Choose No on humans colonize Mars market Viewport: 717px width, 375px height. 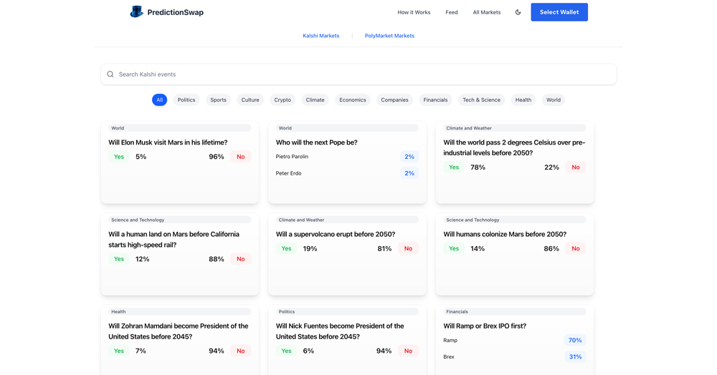pyautogui.click(x=576, y=248)
